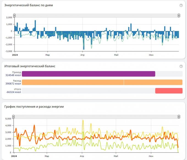187x160 pixels.
Task: Click the Май label on daily balance axis
Action: click(116, 55)
